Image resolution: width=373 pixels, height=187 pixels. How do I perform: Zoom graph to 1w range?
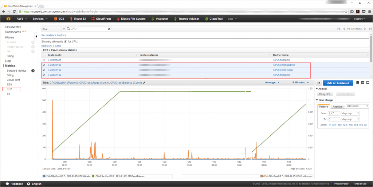(360, 125)
